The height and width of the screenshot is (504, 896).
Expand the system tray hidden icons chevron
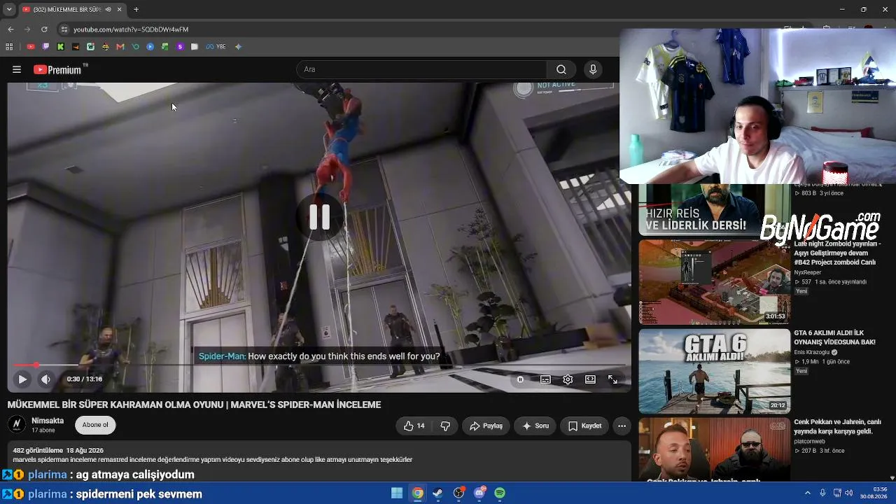807,493
